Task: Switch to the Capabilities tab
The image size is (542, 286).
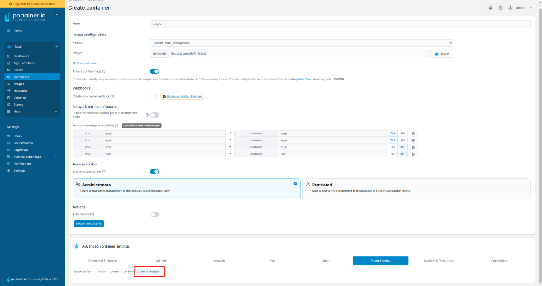Action: pyautogui.click(x=499, y=261)
